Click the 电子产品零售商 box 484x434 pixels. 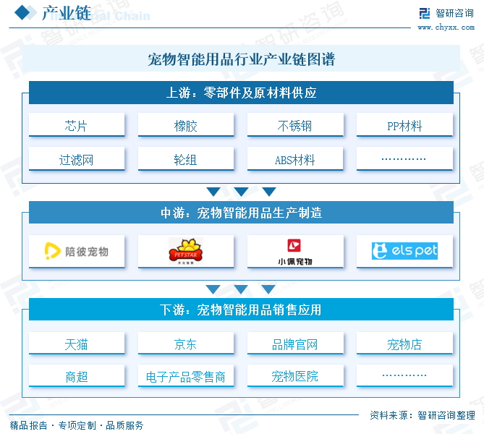click(186, 376)
